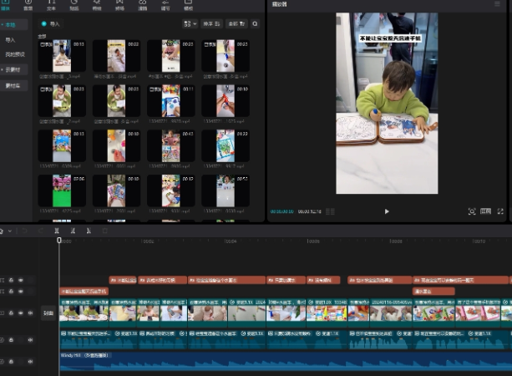The image size is (512, 376).
Task: Toggle eye visibility on main video track
Action: (x=20, y=313)
